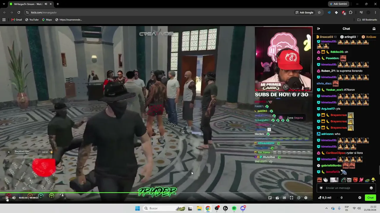Mute the MrVargasTv tab audio
Screen dimensions: 380x213
click(x=46, y=4)
